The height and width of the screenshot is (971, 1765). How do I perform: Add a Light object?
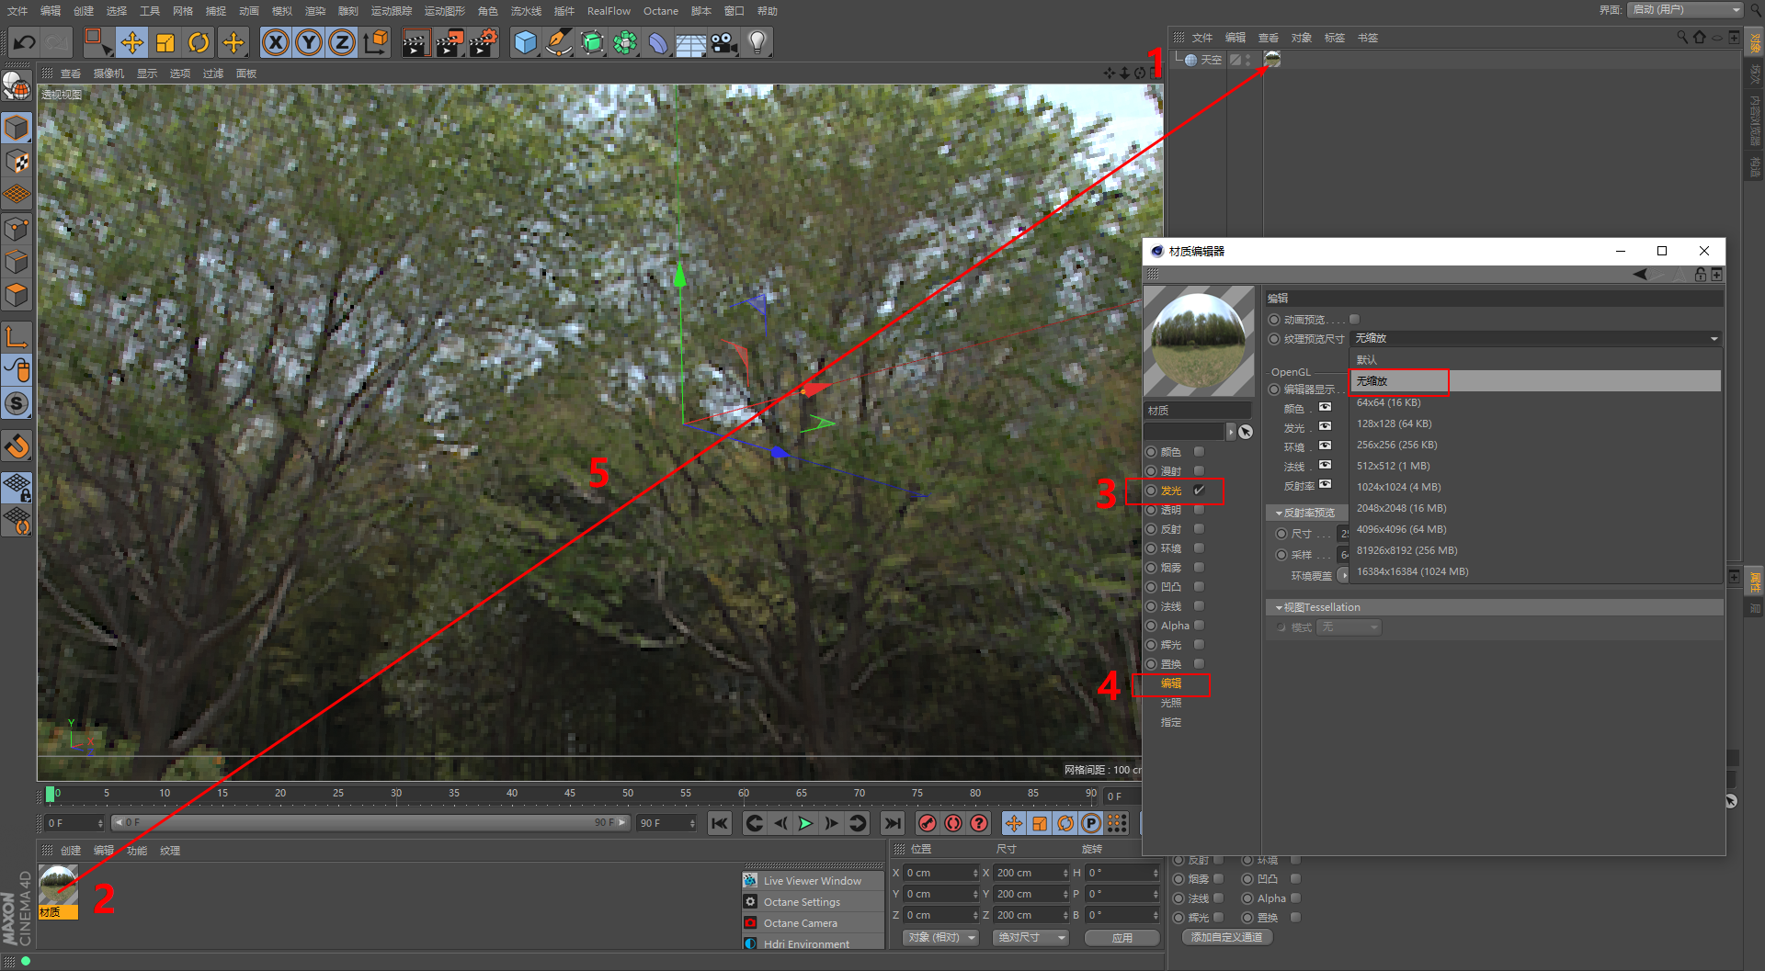[757, 42]
